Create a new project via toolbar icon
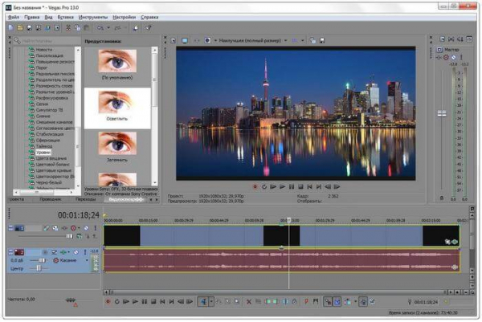The width and height of the screenshot is (482, 322). tap(10, 28)
